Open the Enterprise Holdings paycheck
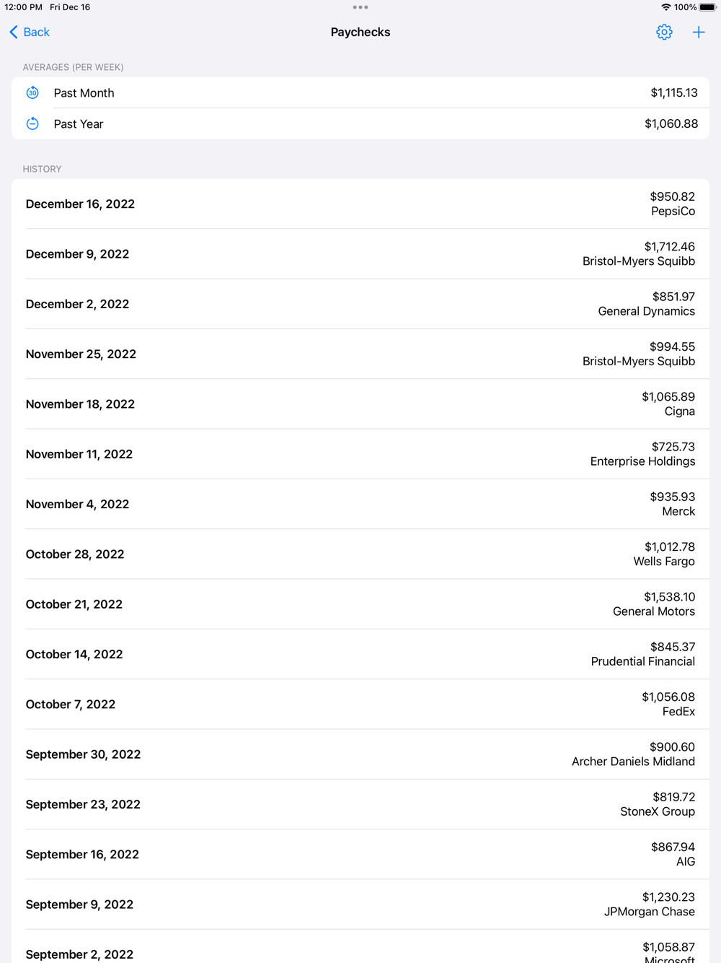721x963 pixels. coord(360,454)
